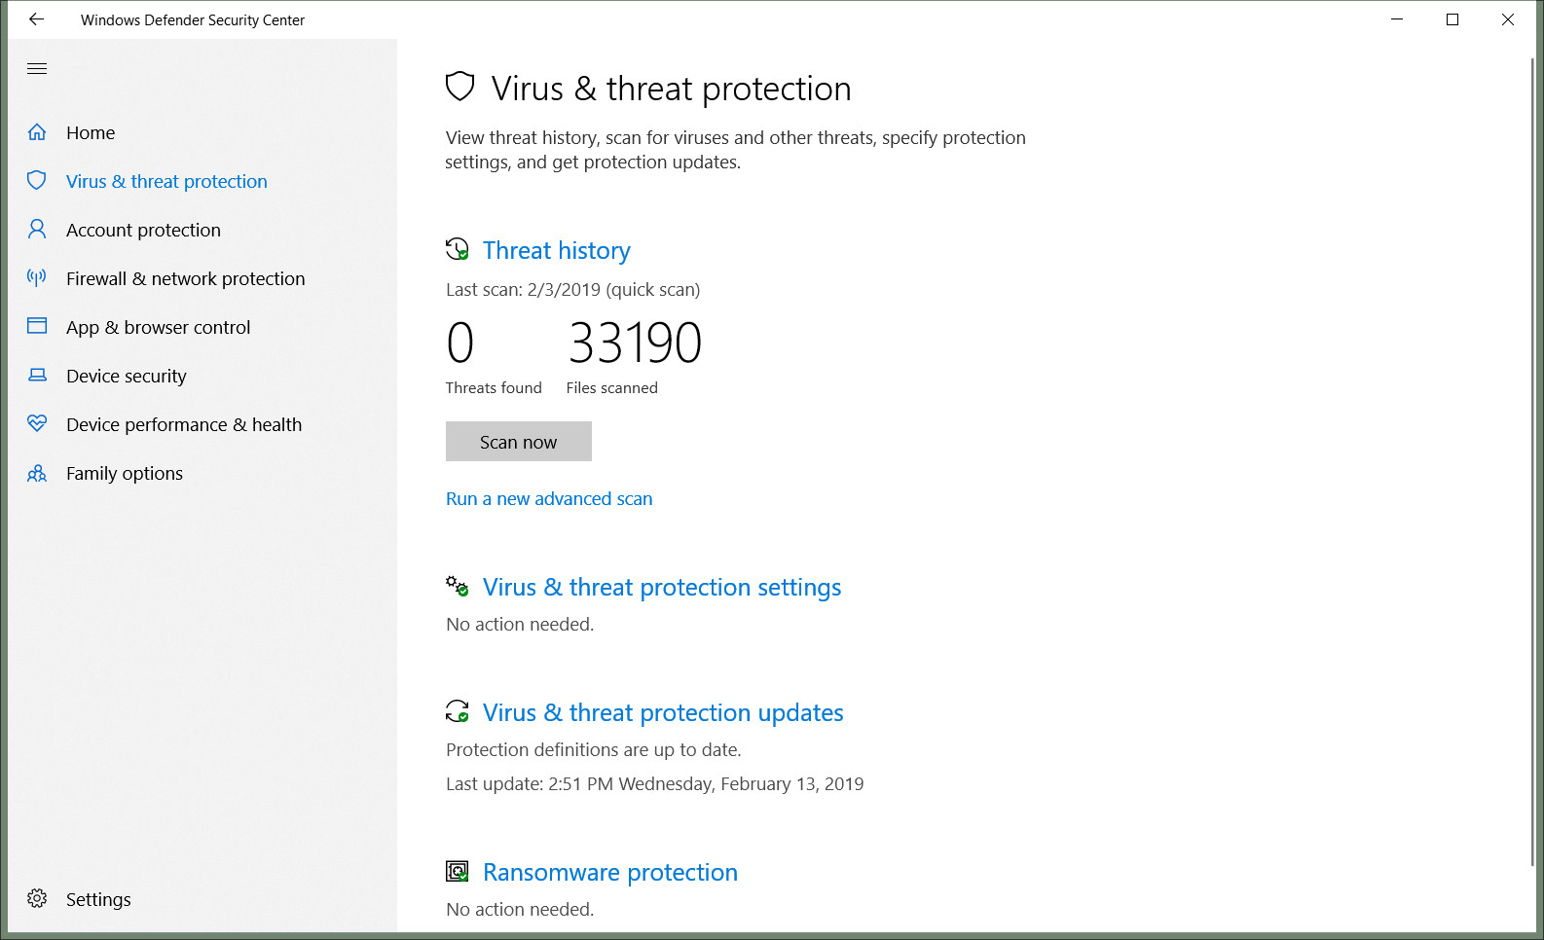Viewport: 1544px width, 940px height.
Task: Go to Device performance & health
Action: pos(184,424)
